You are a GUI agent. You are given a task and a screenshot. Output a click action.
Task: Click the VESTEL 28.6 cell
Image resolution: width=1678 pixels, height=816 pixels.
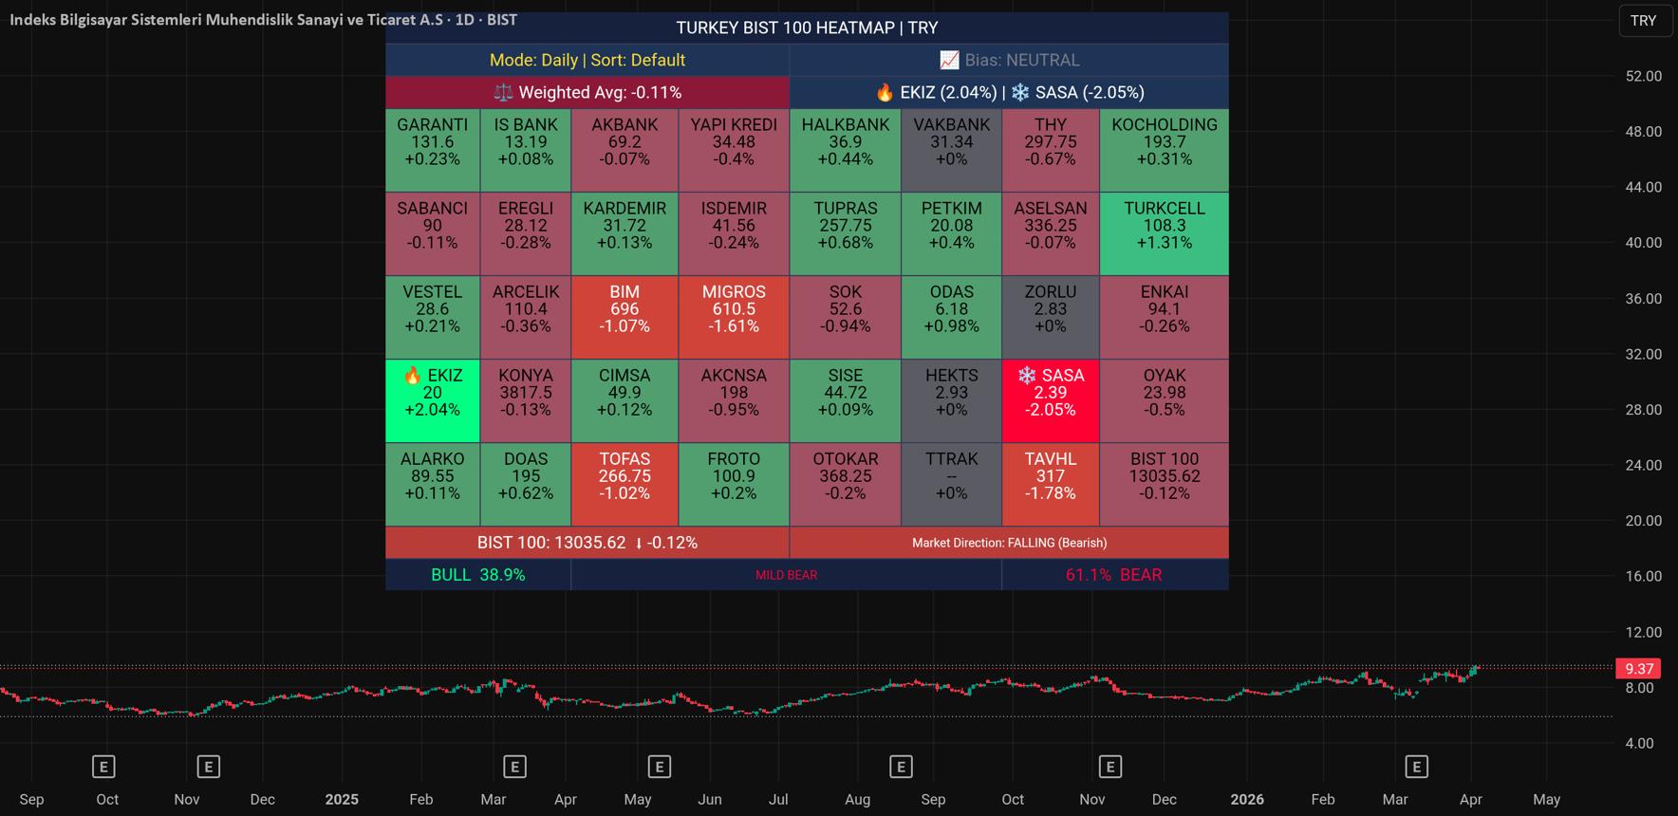tap(433, 318)
